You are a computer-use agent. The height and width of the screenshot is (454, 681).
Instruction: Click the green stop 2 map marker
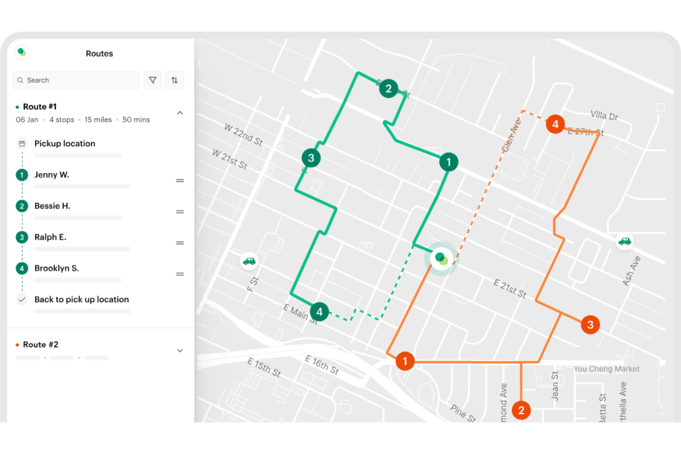pyautogui.click(x=388, y=88)
